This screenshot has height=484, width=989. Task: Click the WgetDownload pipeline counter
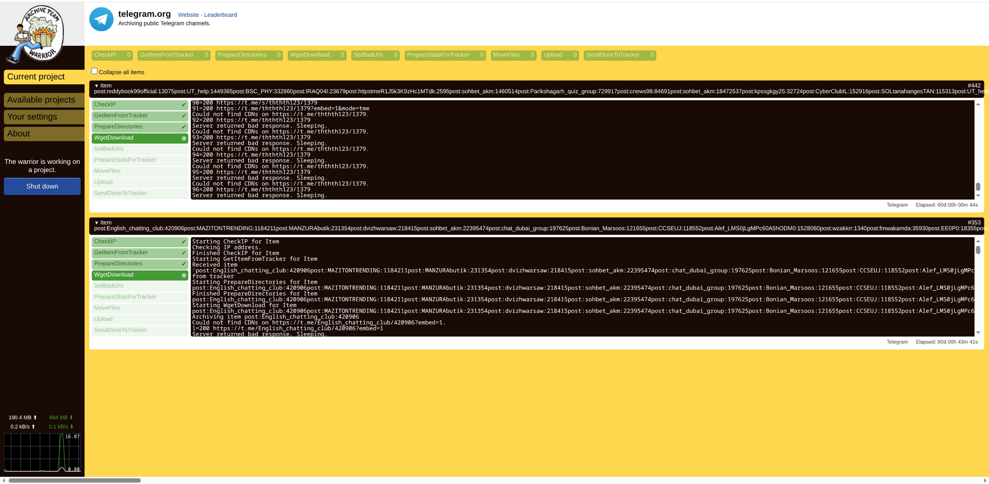tap(317, 55)
